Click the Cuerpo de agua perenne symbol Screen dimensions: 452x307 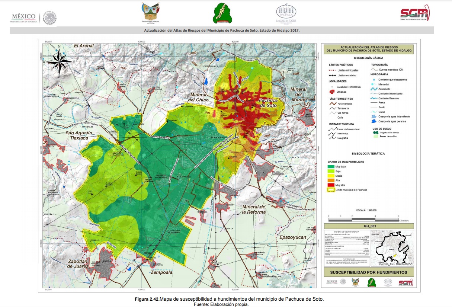374,121
